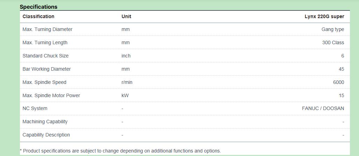
Task: Click the Gang type value
Action: 333,29
